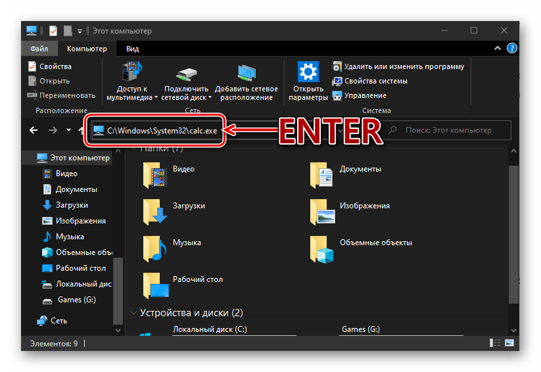The height and width of the screenshot is (372, 541).
Task: Open recent locations dropdown arrow
Action: [x=69, y=130]
